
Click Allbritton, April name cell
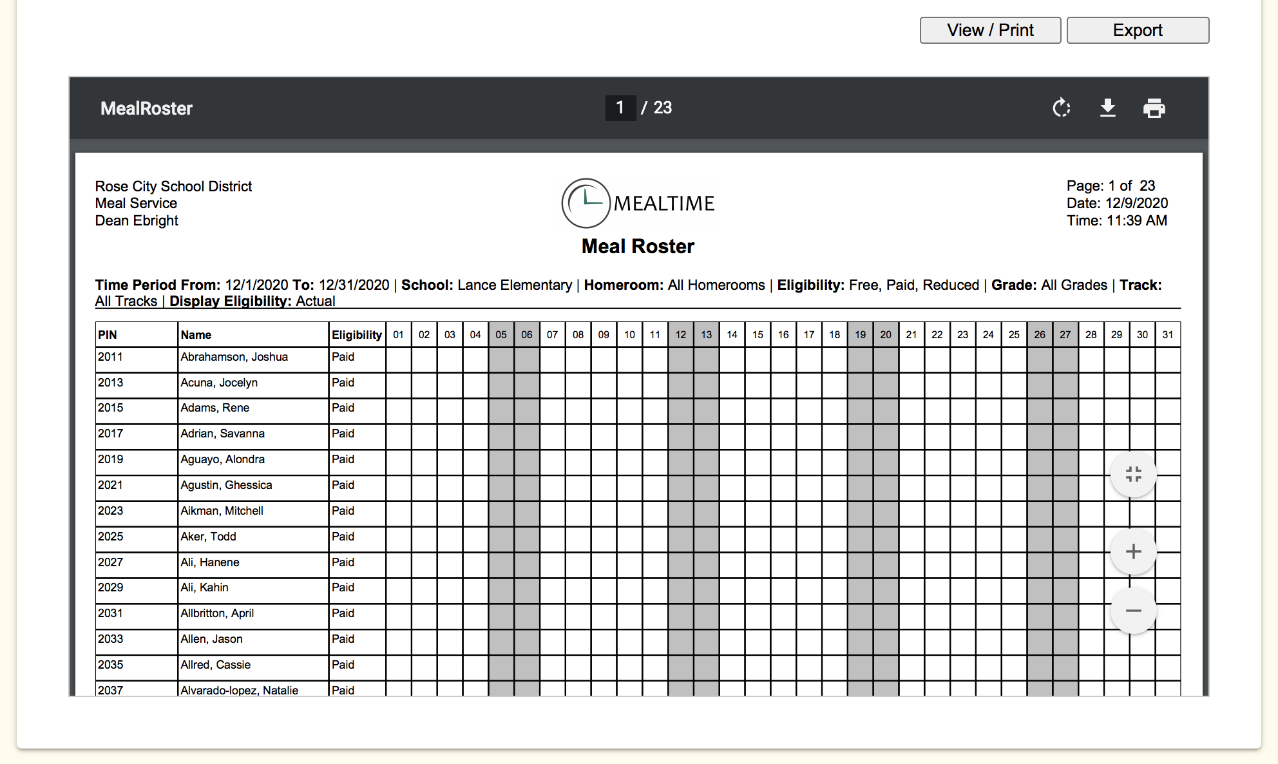[217, 613]
